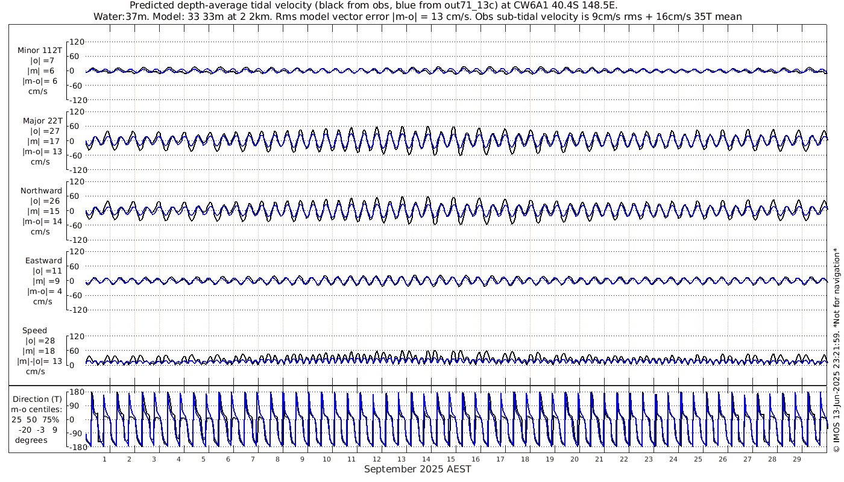Click the x-axis date label '17'
This screenshot has width=844, height=482.
(x=500, y=459)
